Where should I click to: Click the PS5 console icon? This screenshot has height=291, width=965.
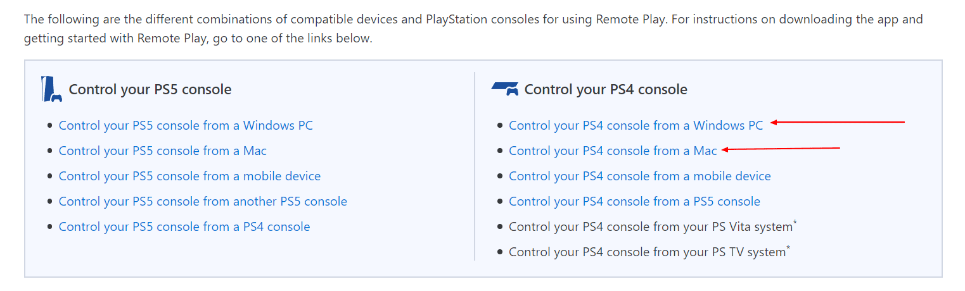coord(51,89)
